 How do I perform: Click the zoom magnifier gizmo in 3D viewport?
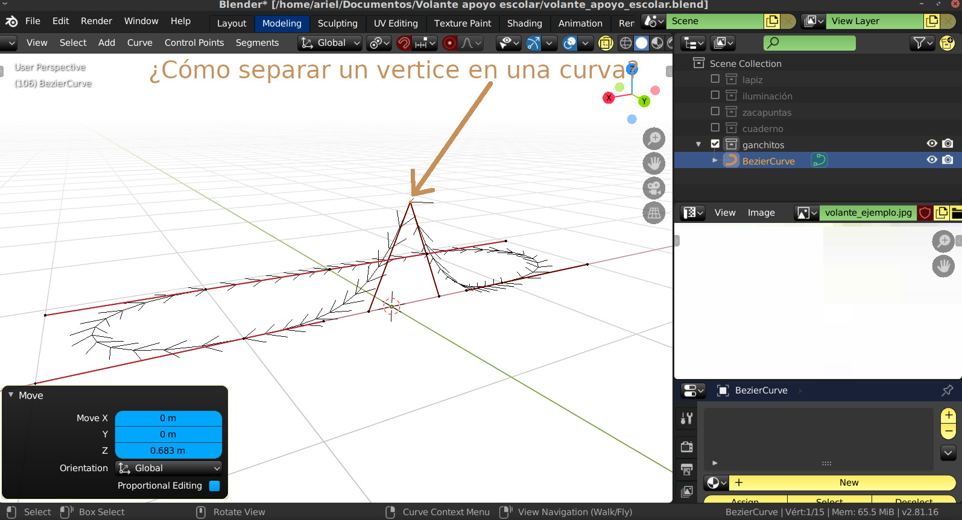[x=654, y=139]
